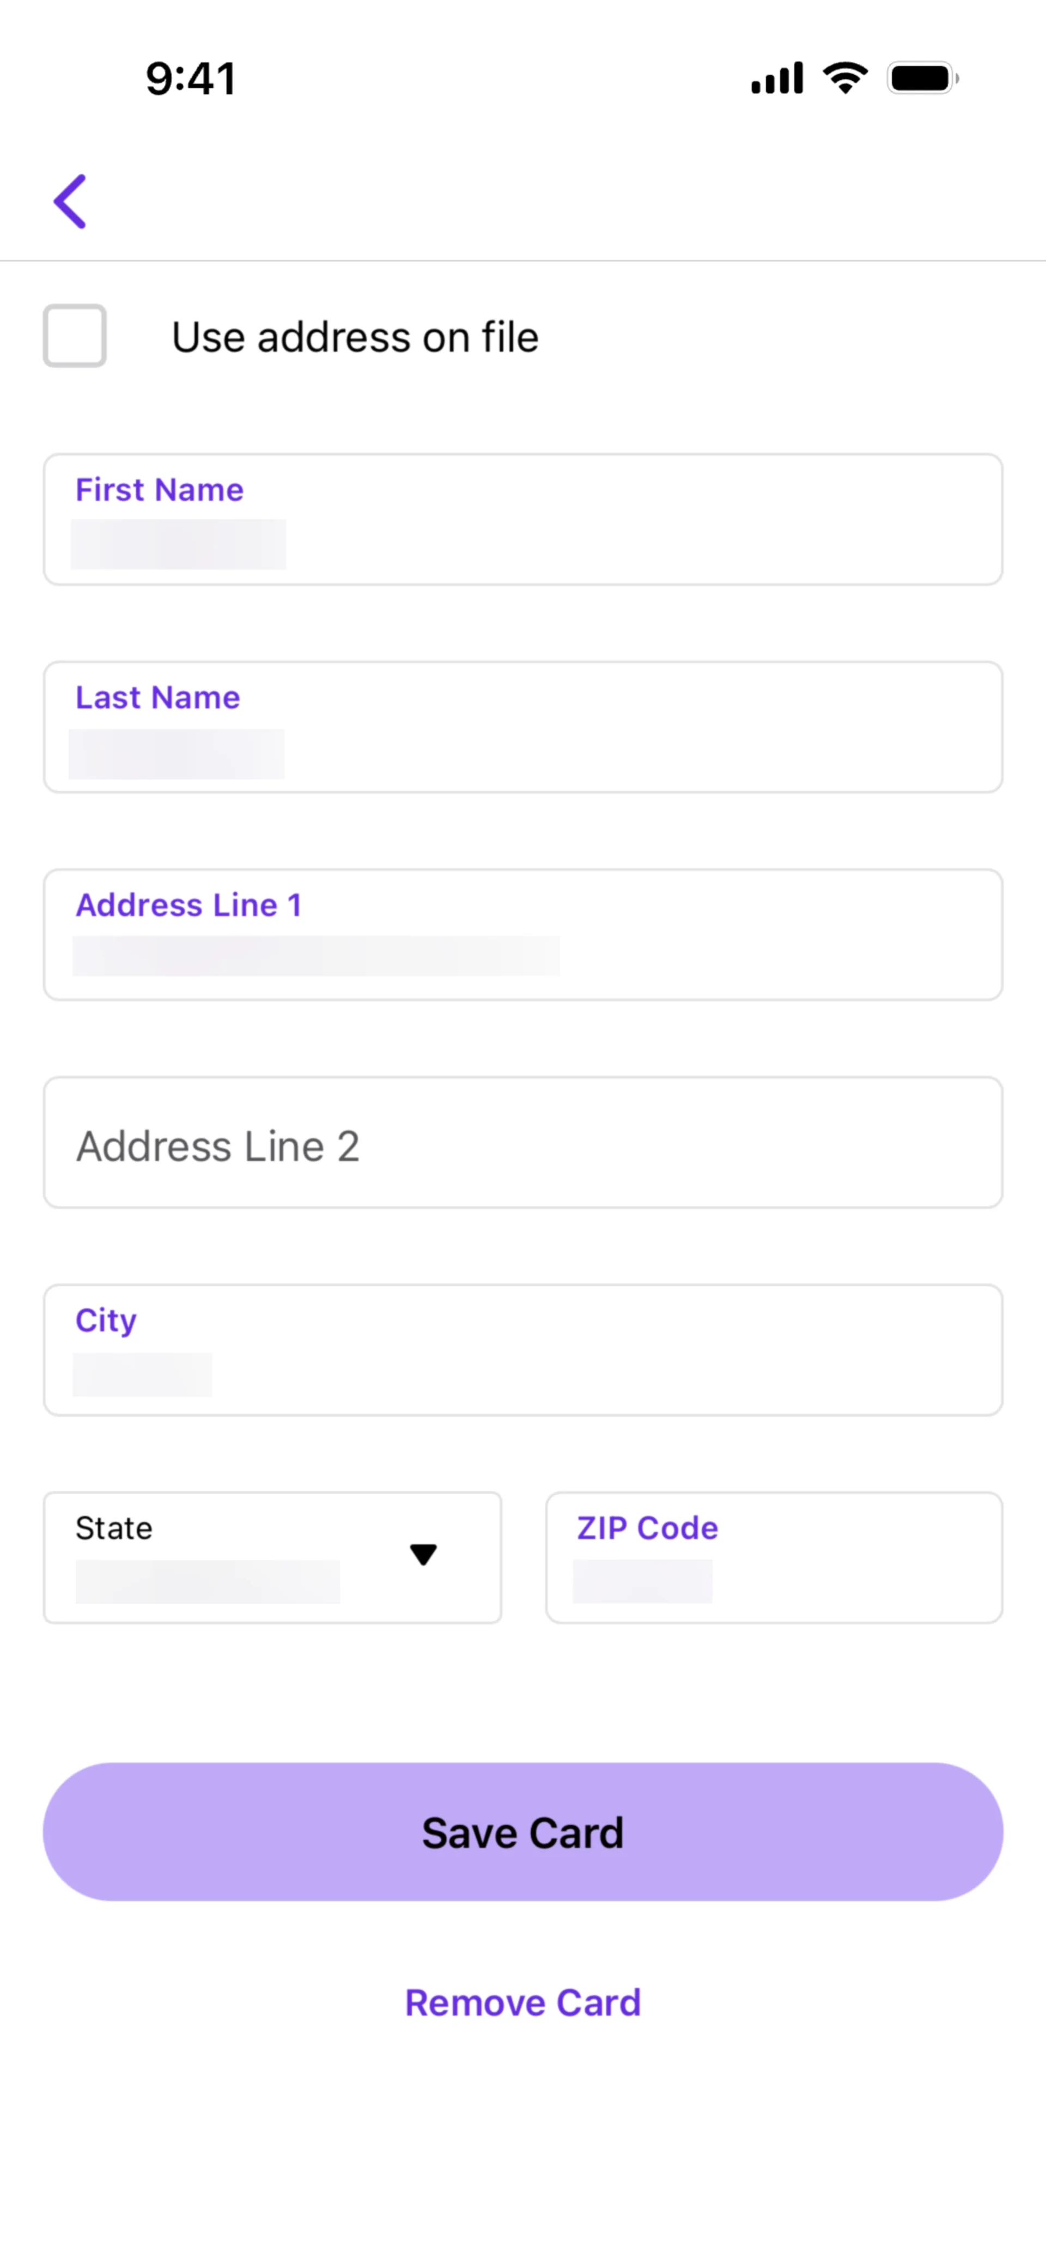Click the empty Address Line 2 field
This screenshot has height=2268, width=1046.
coord(523,1143)
